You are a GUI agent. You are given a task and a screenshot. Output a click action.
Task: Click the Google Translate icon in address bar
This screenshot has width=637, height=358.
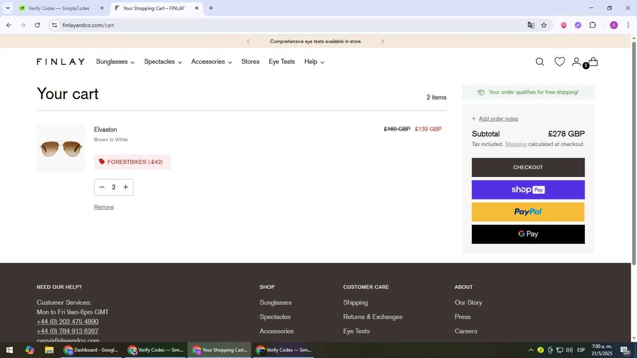pyautogui.click(x=531, y=25)
